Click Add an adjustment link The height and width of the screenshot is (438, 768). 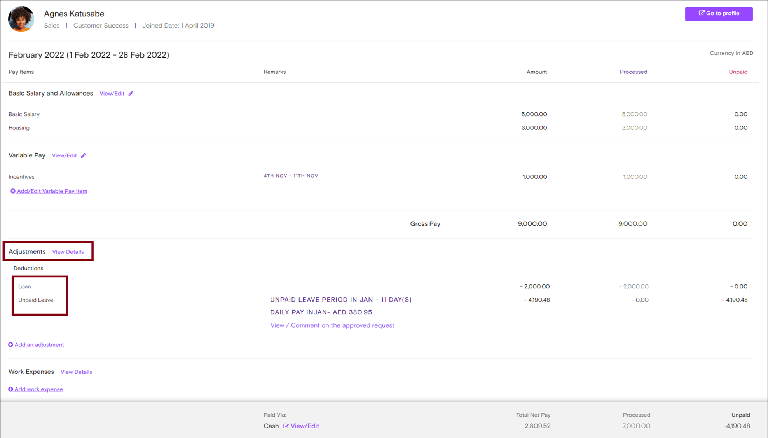pos(39,345)
